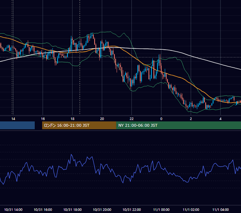The width and height of the screenshot is (241, 213).
Task: Click the 4 hour axis label
Action: point(220,119)
